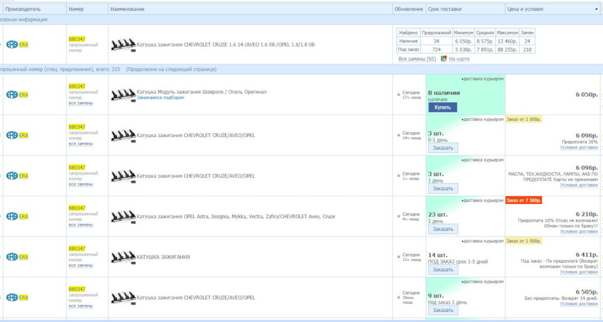
Task: Click green status dot with '12ч. назад'
Action: (399, 257)
